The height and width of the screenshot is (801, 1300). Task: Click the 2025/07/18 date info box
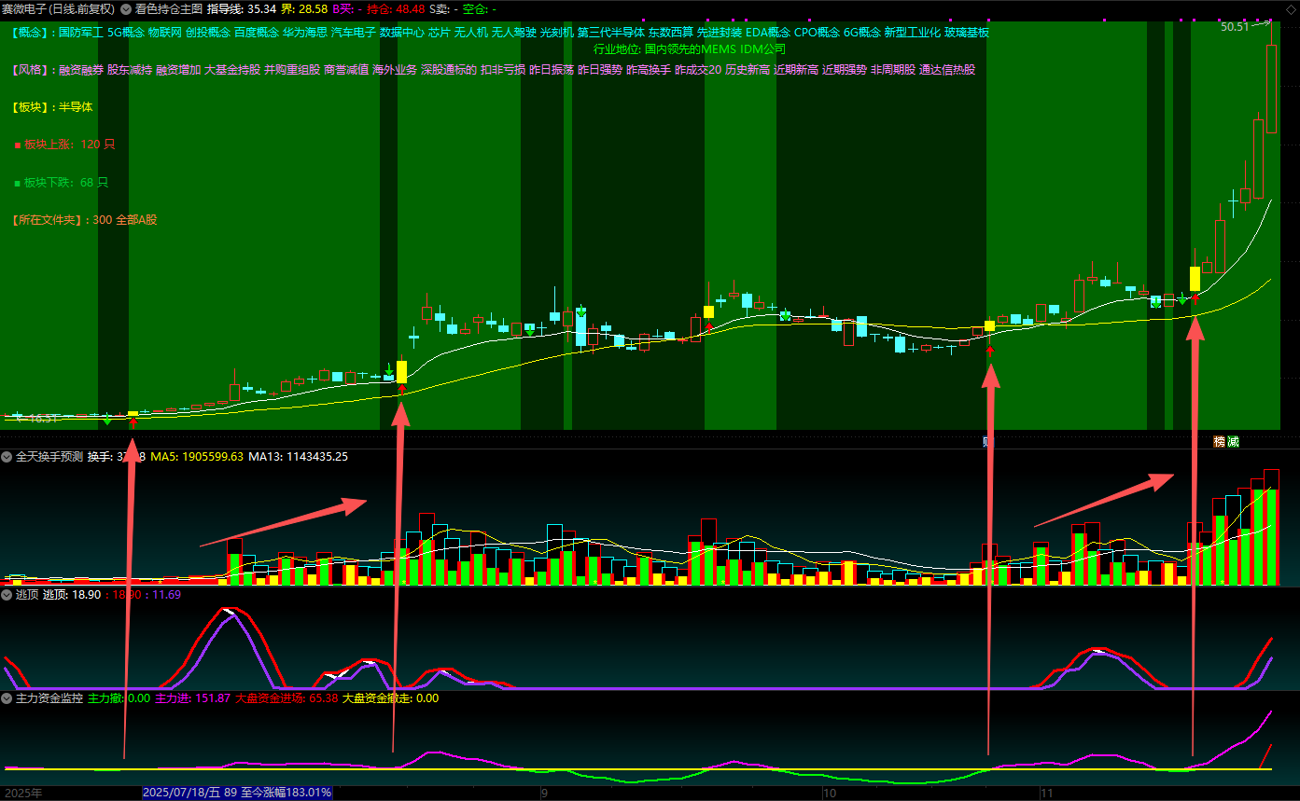pos(237,793)
